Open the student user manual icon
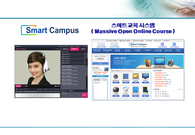195x135 pixels. click(162, 44)
